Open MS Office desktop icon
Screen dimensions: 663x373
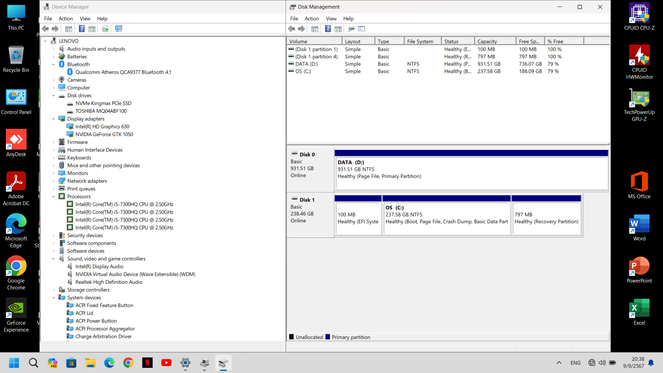639,185
